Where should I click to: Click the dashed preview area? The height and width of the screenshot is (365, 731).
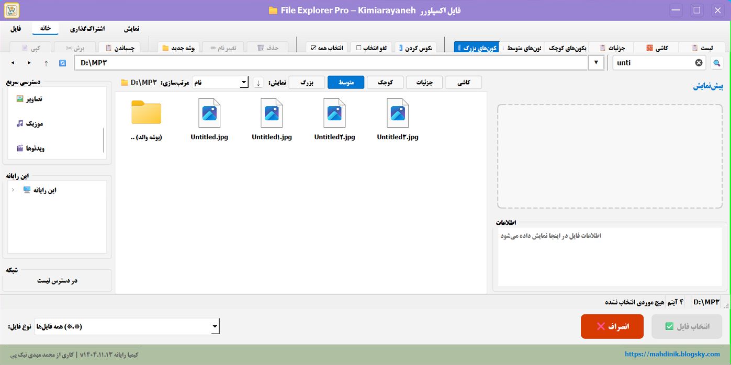tap(610, 156)
